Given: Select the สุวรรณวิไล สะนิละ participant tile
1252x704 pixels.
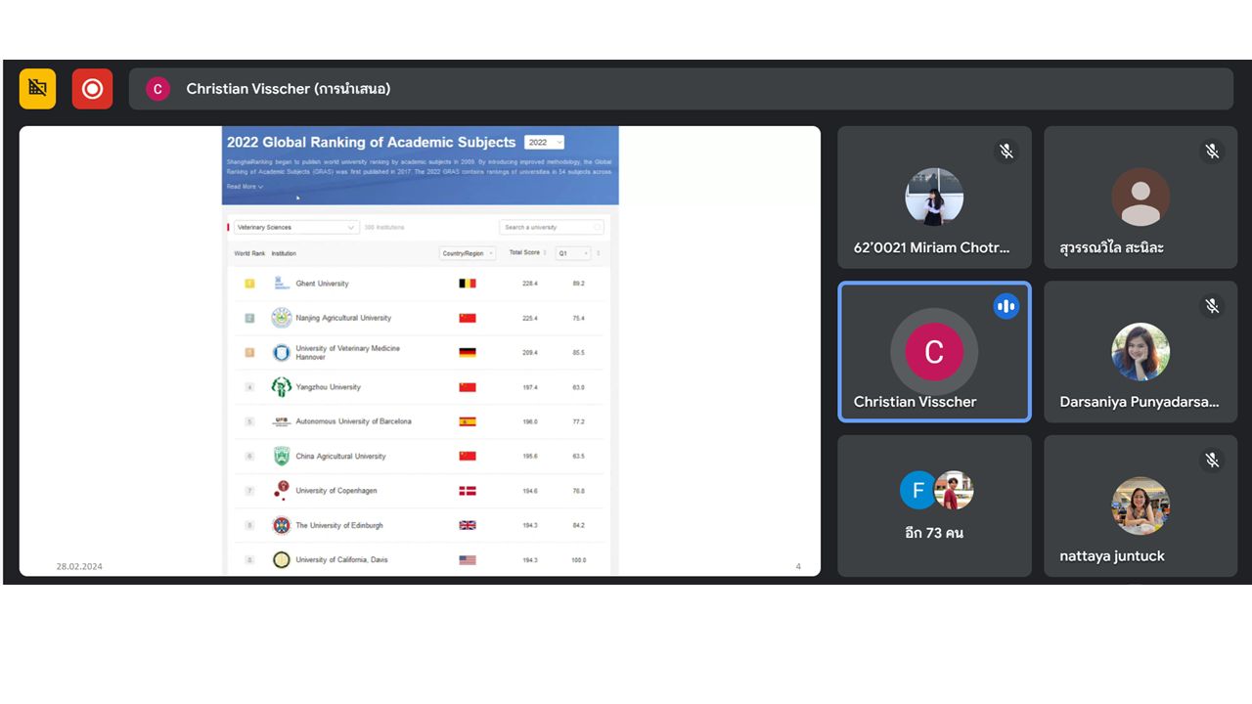Looking at the screenshot, I should 1140,198.
